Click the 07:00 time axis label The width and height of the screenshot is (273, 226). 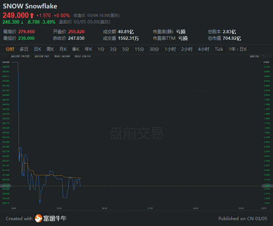150,208
